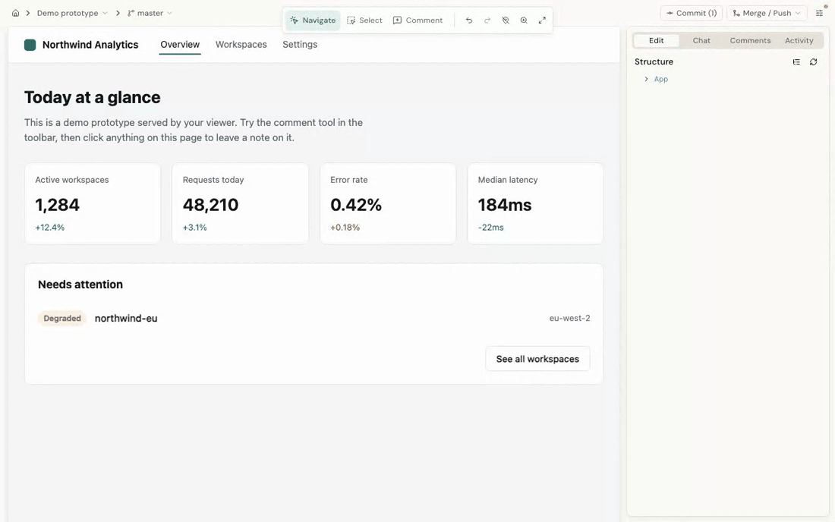Click the Commit (1) button

coord(692,14)
